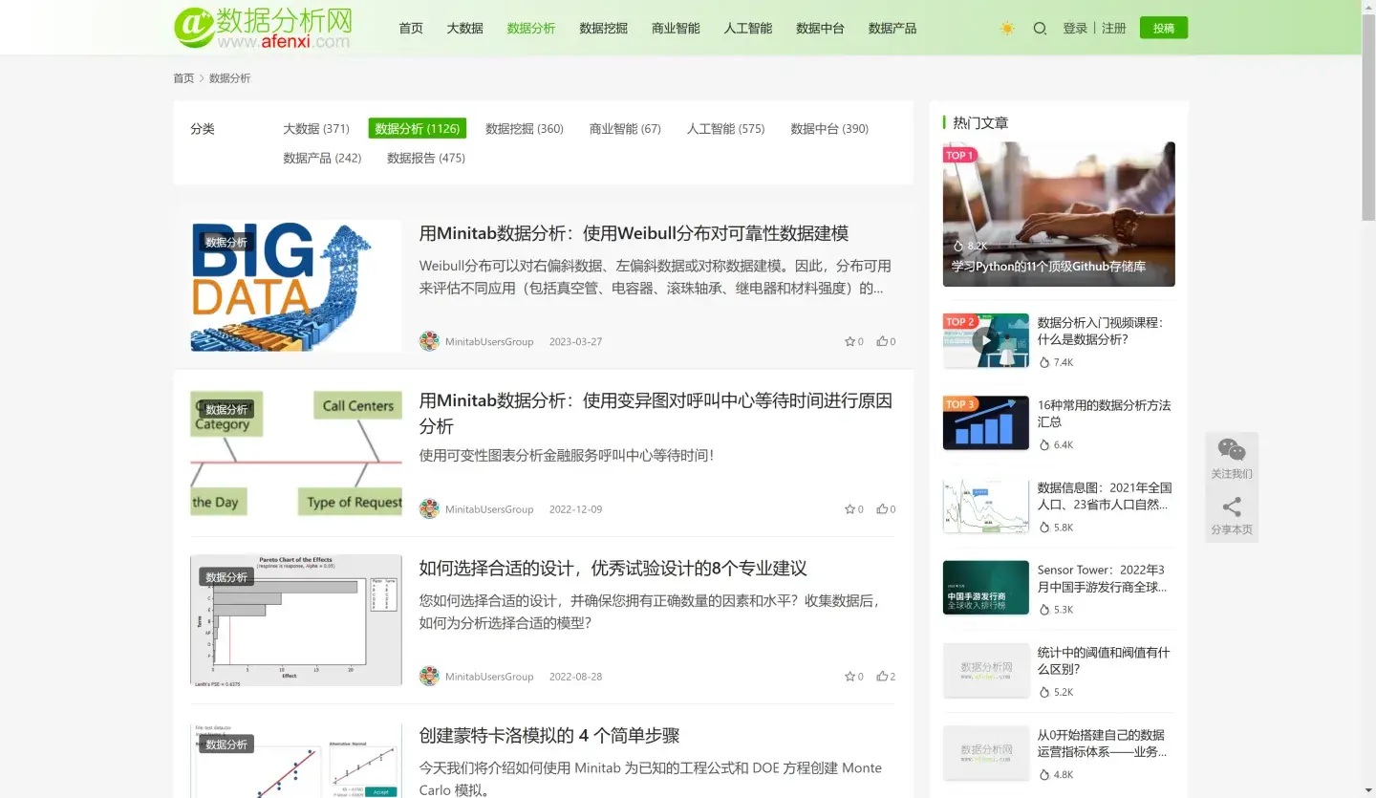Select category 数据分析 (1126)

tap(417, 128)
